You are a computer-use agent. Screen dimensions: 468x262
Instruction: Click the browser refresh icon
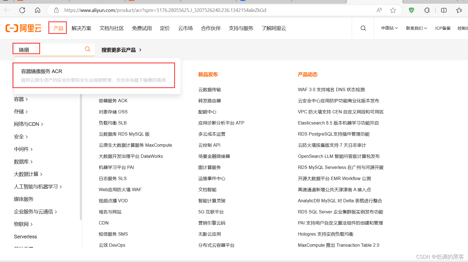point(22,10)
